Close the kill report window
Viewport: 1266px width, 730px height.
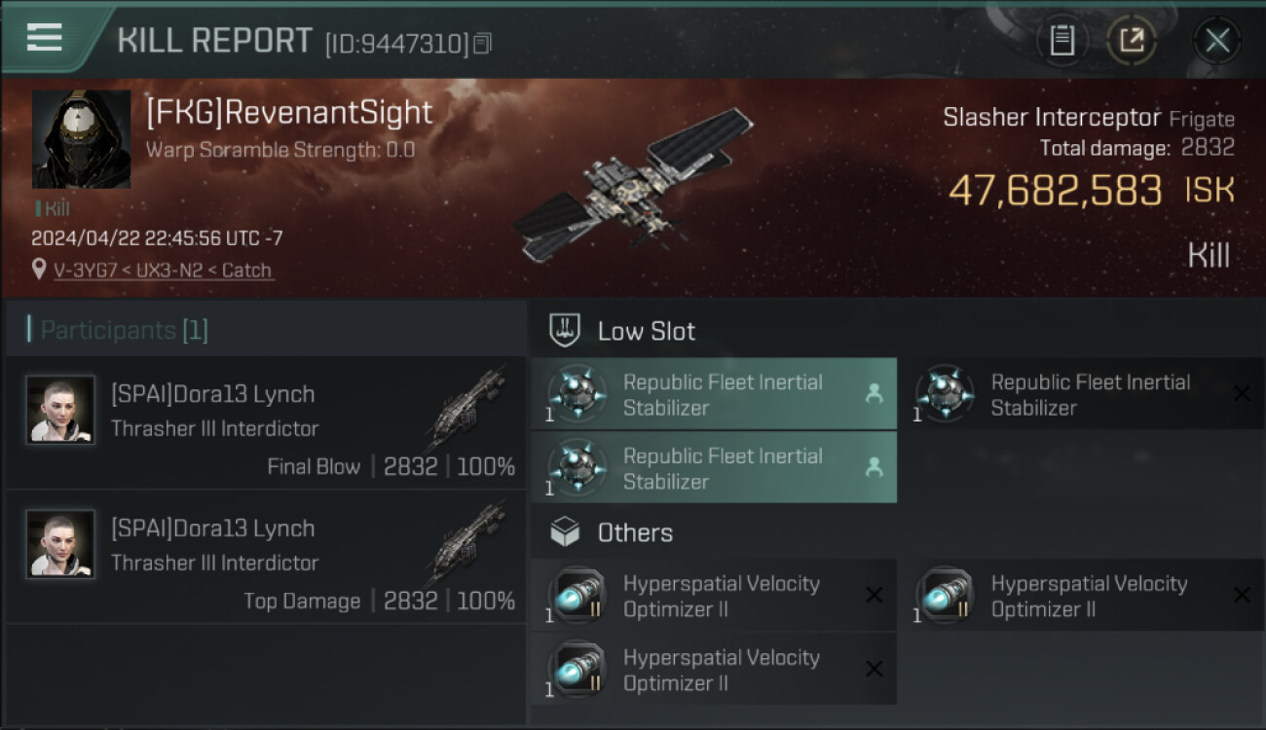coord(1216,40)
